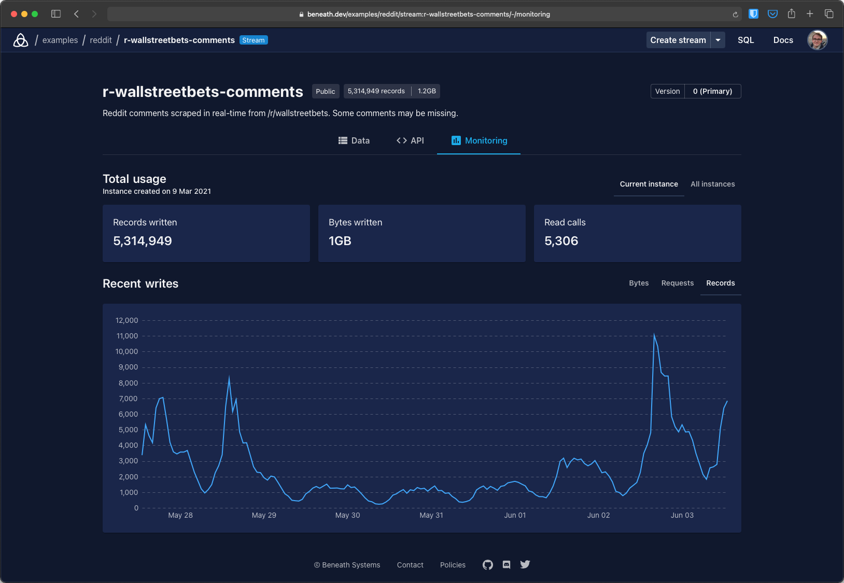
Task: Click the stream description text
Action: (x=280, y=113)
